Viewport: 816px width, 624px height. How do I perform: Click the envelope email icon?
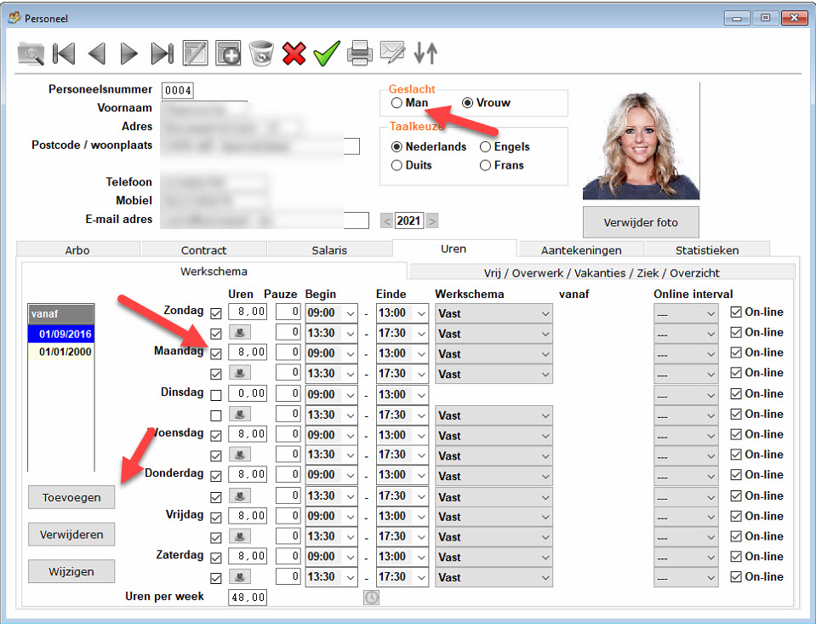pyautogui.click(x=391, y=54)
